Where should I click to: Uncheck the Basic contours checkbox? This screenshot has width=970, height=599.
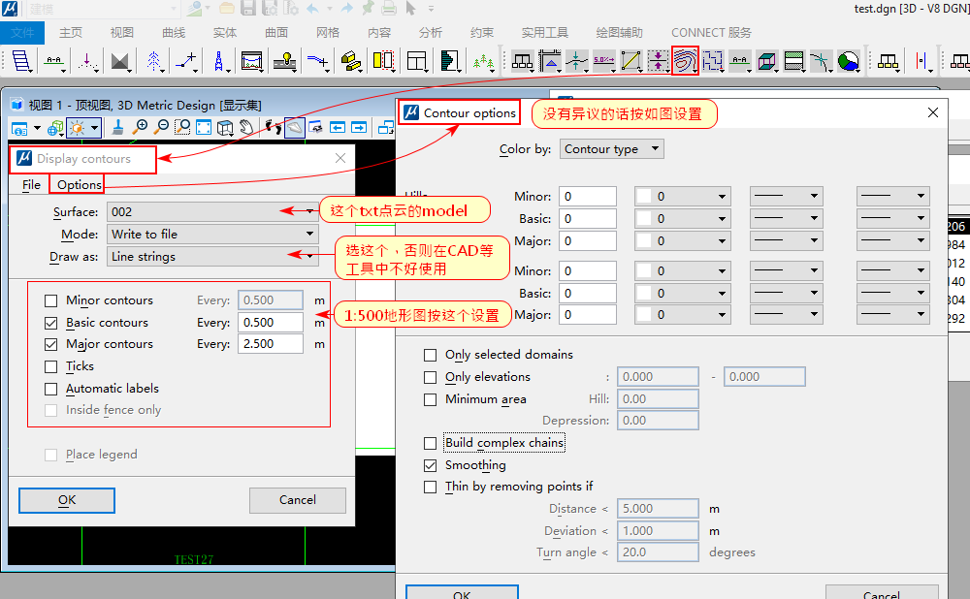51,323
